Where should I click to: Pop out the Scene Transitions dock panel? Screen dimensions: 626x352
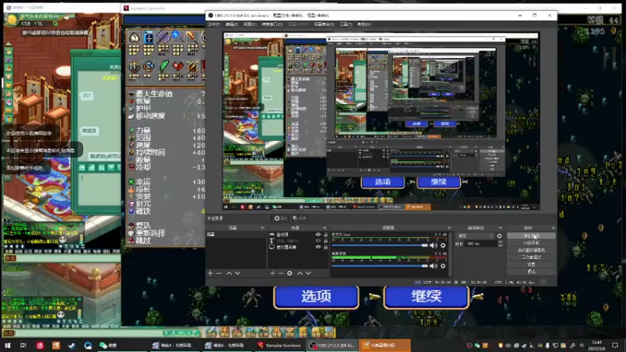tap(500, 228)
